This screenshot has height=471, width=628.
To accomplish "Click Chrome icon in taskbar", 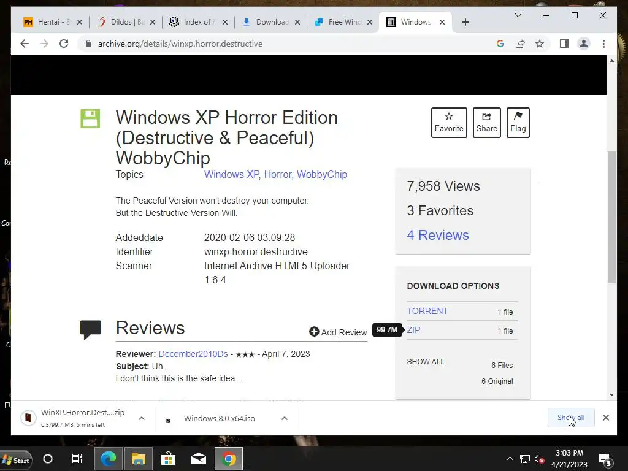I will pyautogui.click(x=229, y=459).
